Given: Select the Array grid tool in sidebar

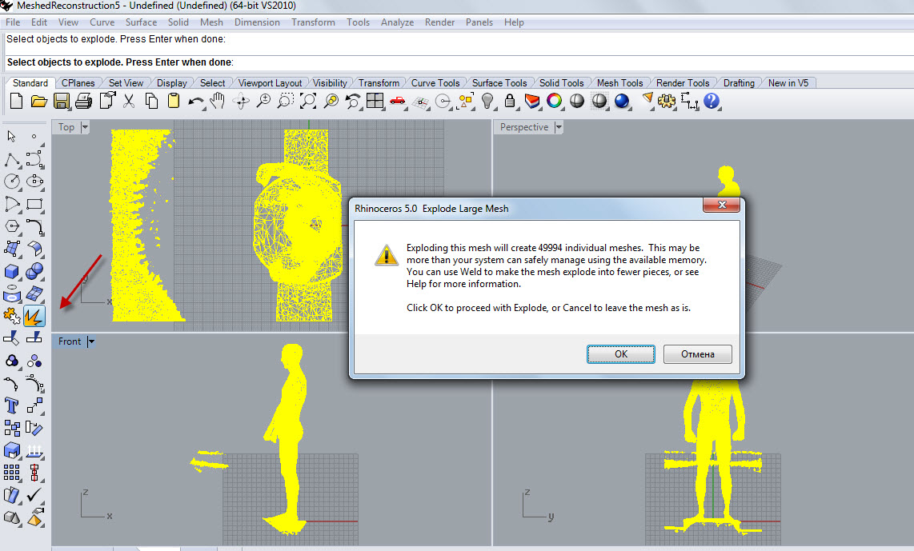Looking at the screenshot, I should point(12,473).
